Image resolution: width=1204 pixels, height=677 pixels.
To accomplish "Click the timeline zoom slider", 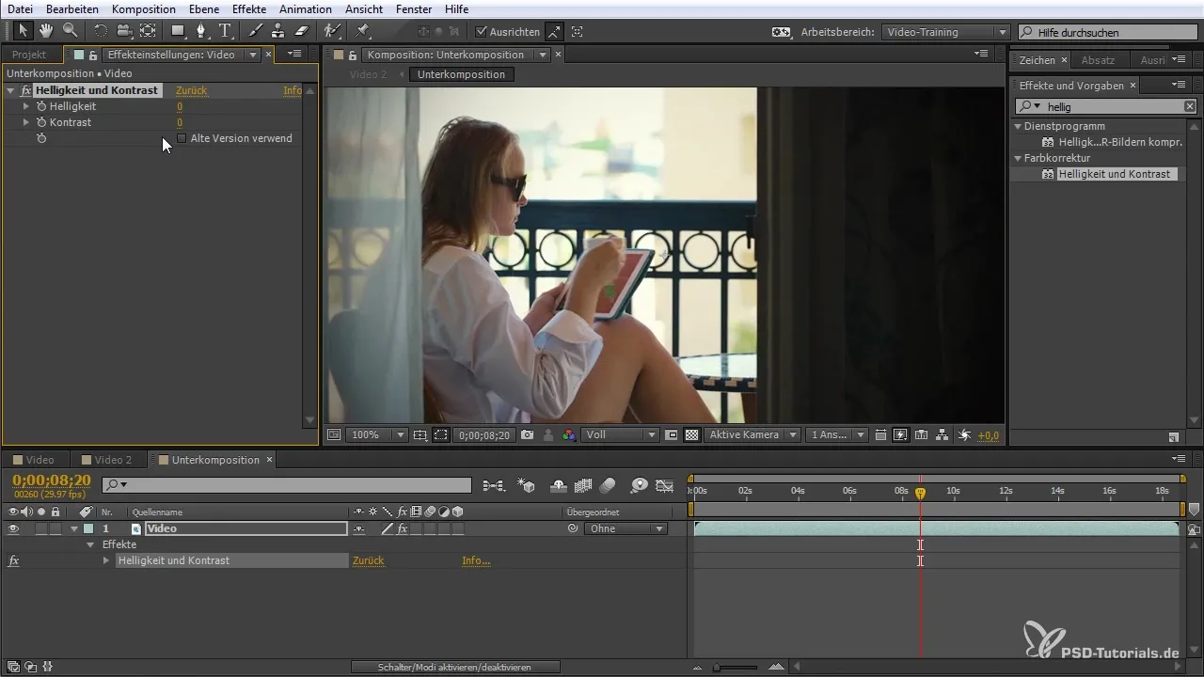I will (x=736, y=667).
